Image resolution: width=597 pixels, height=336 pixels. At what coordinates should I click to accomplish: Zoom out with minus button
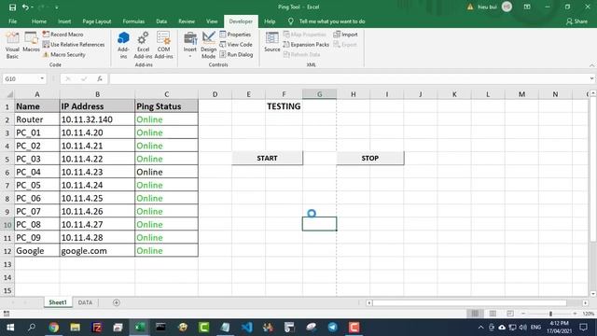523,314
